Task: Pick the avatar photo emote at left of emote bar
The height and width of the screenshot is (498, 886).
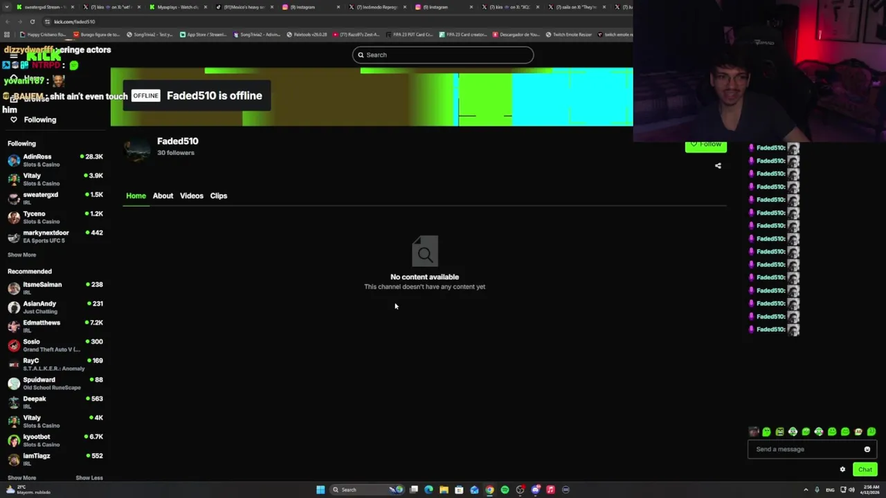Action: (x=754, y=432)
